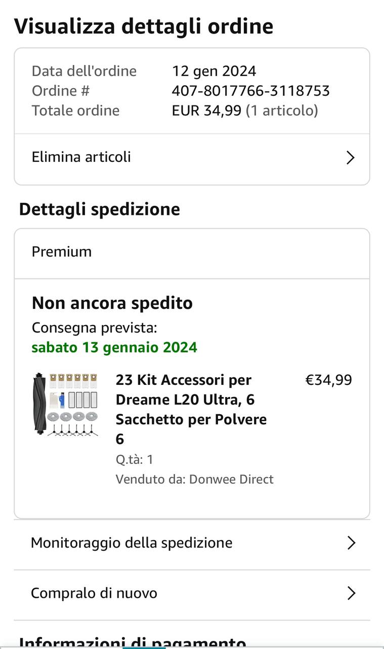The height and width of the screenshot is (649, 384).
Task: Open the Elimina articoli option
Action: (x=81, y=157)
